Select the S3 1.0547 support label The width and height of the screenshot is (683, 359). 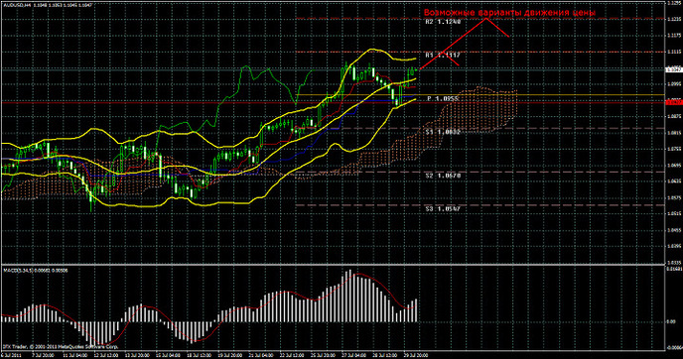[x=443, y=209]
